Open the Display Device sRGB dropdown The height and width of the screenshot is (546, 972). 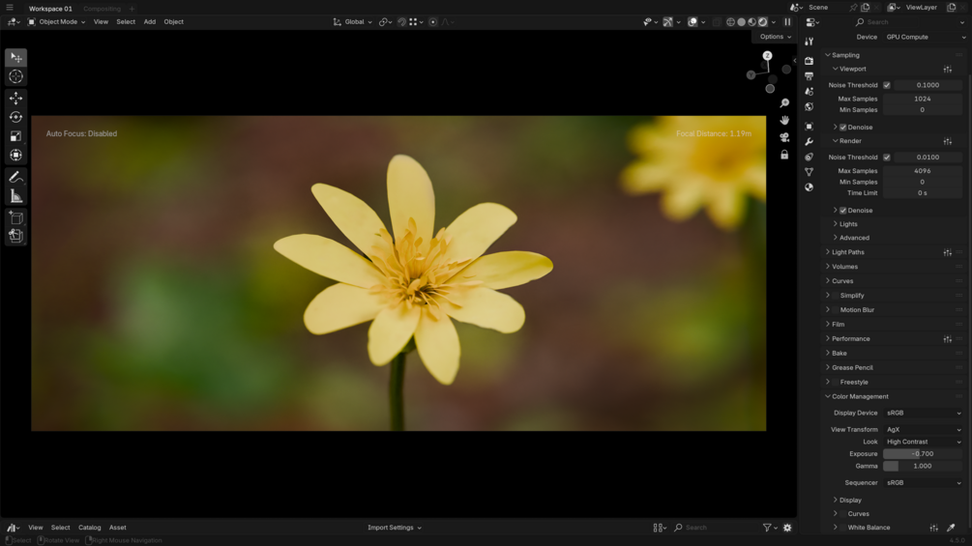(923, 413)
